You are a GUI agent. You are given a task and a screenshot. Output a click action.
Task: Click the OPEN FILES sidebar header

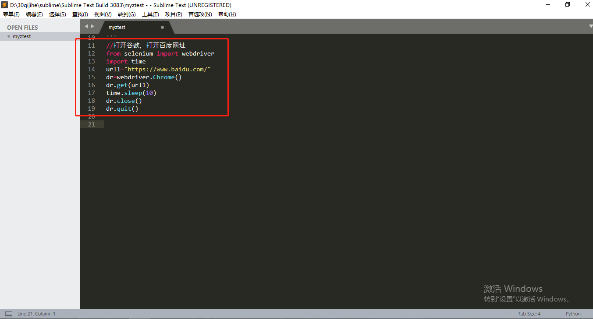point(22,28)
